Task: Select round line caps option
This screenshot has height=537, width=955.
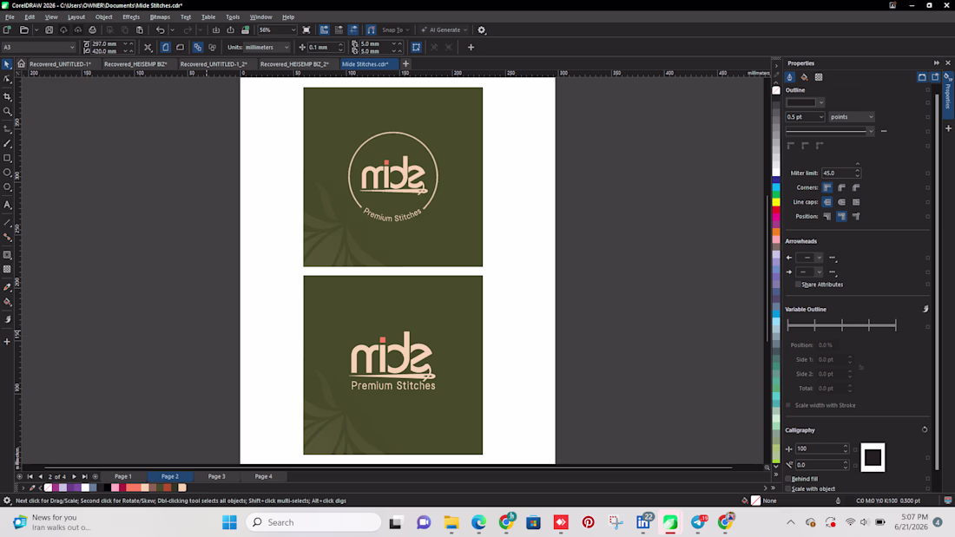Action: click(842, 202)
